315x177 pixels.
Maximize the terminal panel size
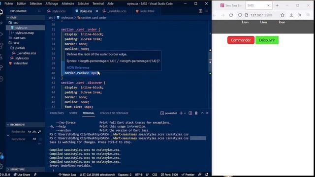[202, 113]
